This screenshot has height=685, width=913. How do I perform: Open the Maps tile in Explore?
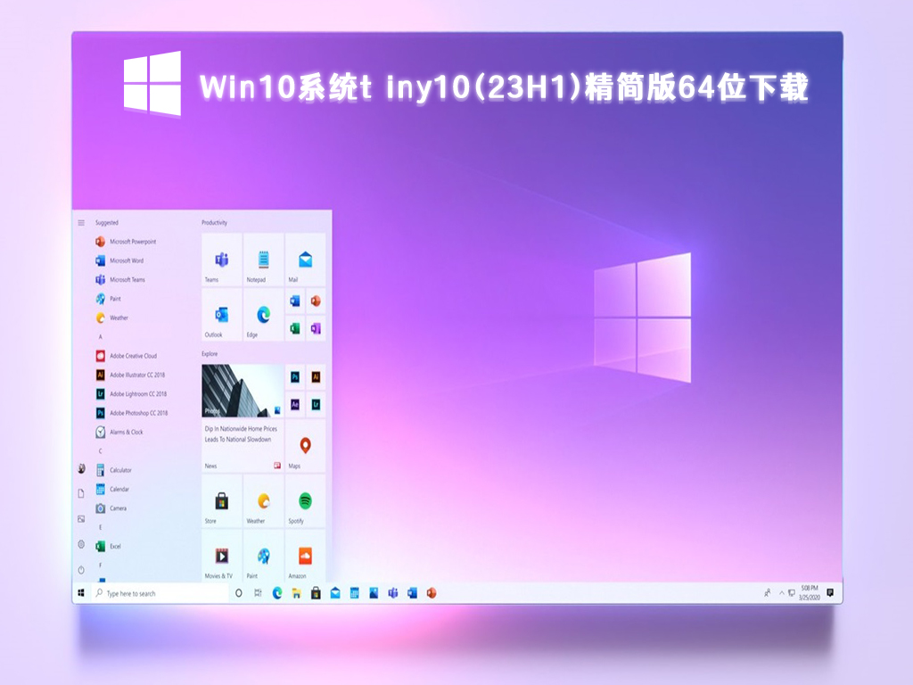point(304,443)
